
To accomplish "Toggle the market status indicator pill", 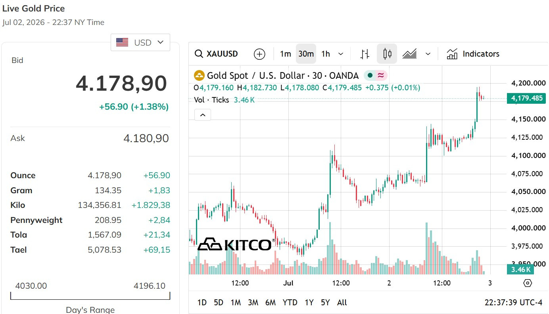I will (x=375, y=76).
